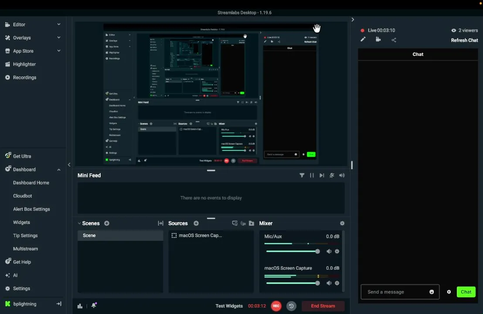483x314 pixels.
Task: Open Widgets page
Action: pos(21,222)
